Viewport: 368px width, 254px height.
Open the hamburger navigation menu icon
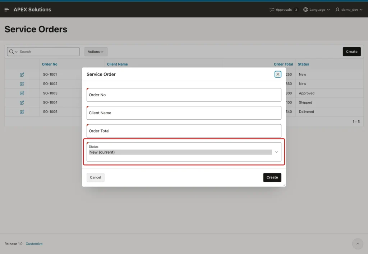pos(6,10)
